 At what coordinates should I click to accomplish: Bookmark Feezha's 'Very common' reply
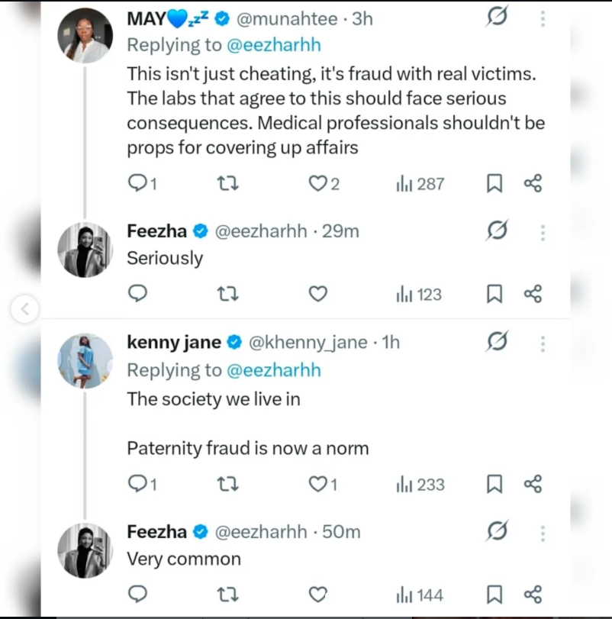tap(494, 594)
